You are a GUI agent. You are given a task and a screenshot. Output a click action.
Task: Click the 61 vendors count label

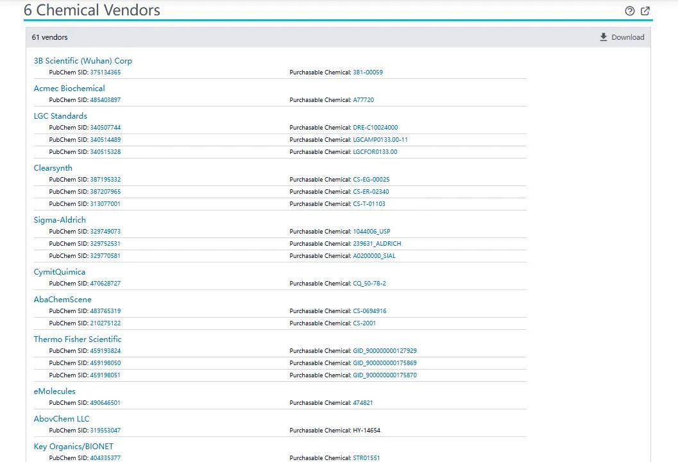point(50,37)
